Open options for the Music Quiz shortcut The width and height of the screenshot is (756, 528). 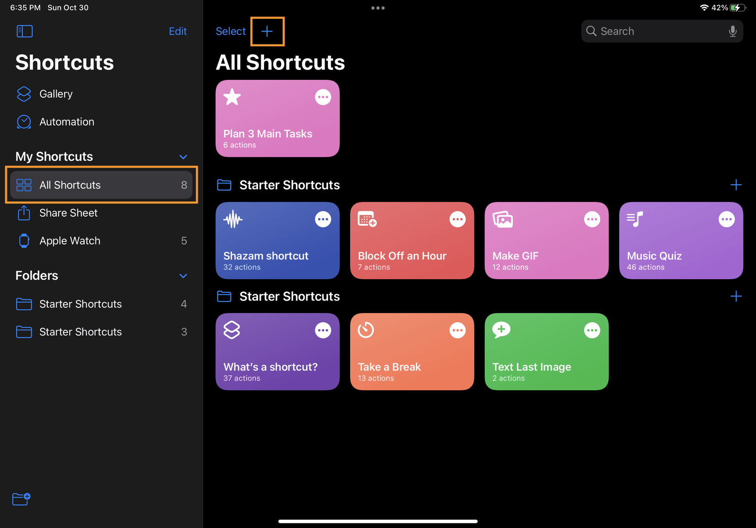pos(727,219)
